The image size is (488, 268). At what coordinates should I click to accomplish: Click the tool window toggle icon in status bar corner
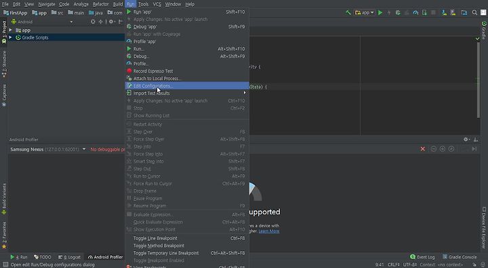tap(5, 265)
